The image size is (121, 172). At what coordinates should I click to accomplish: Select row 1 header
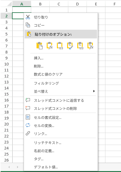pos(7,10)
